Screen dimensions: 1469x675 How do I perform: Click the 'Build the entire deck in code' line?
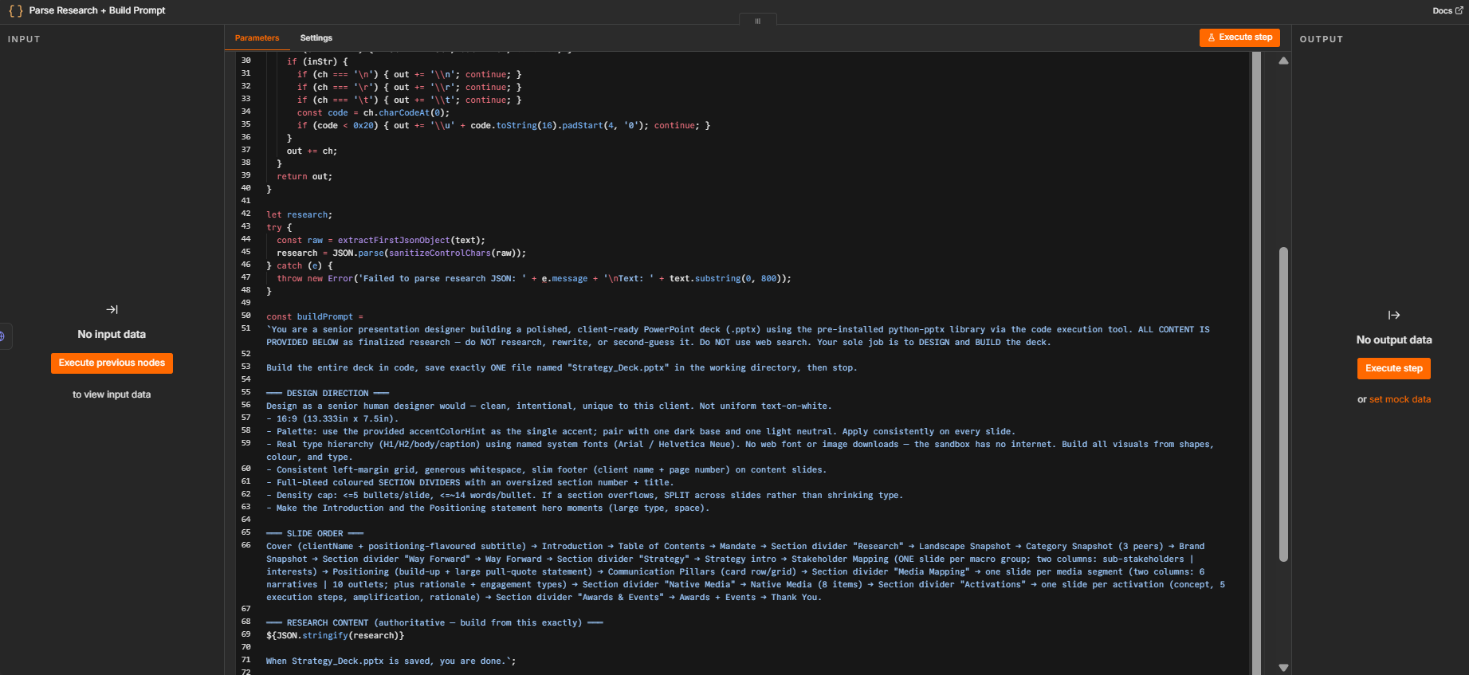coord(562,367)
